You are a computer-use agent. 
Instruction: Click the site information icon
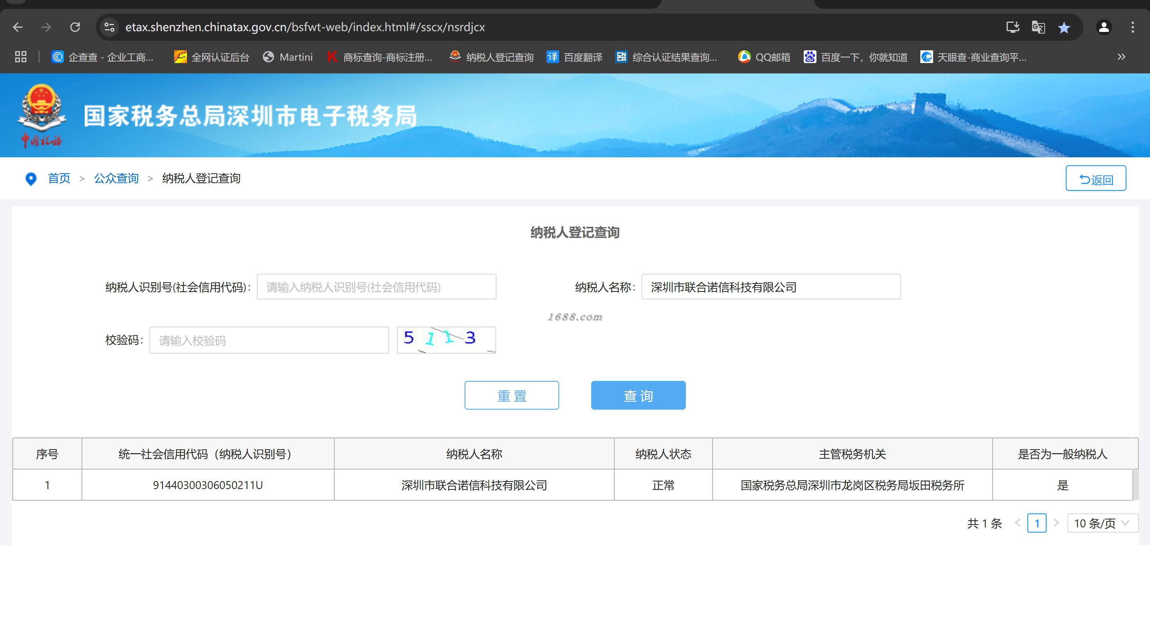109,27
